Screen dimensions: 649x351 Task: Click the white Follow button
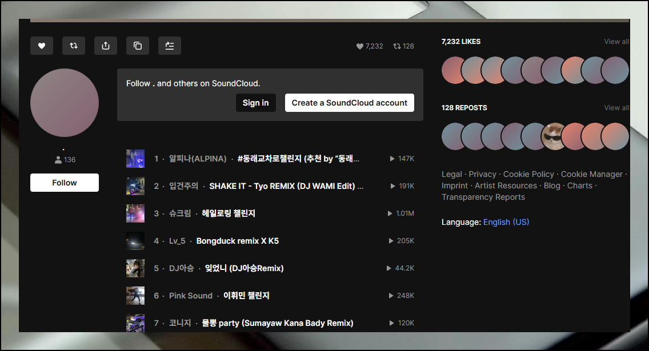point(65,183)
